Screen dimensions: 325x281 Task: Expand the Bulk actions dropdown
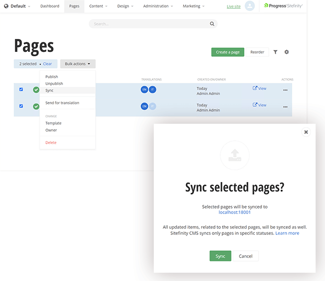point(78,64)
